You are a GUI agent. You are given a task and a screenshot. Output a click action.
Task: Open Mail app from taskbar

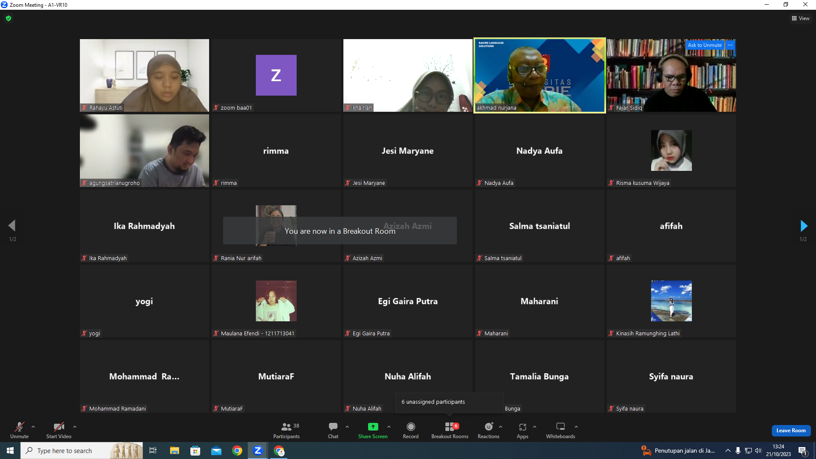coord(216,450)
